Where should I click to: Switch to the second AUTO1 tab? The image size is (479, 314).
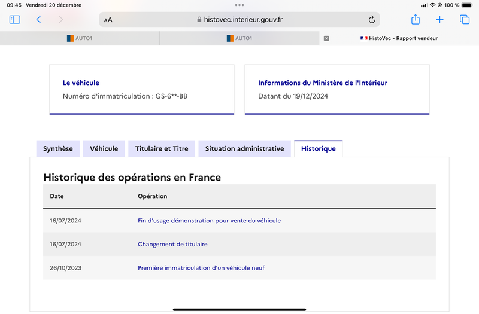pos(239,38)
